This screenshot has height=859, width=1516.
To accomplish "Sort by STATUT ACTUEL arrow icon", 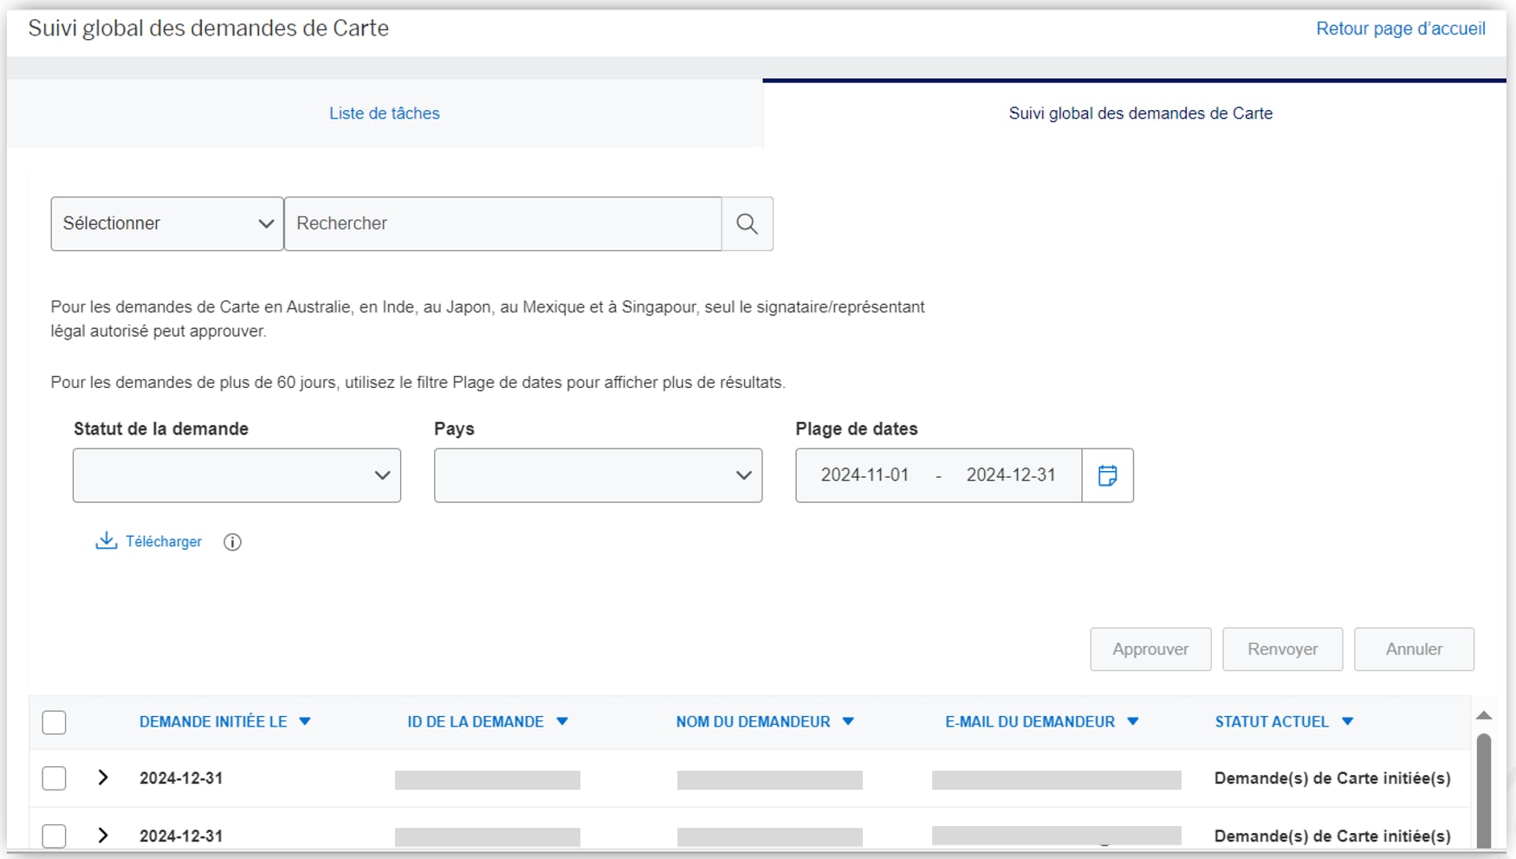I will [1348, 721].
